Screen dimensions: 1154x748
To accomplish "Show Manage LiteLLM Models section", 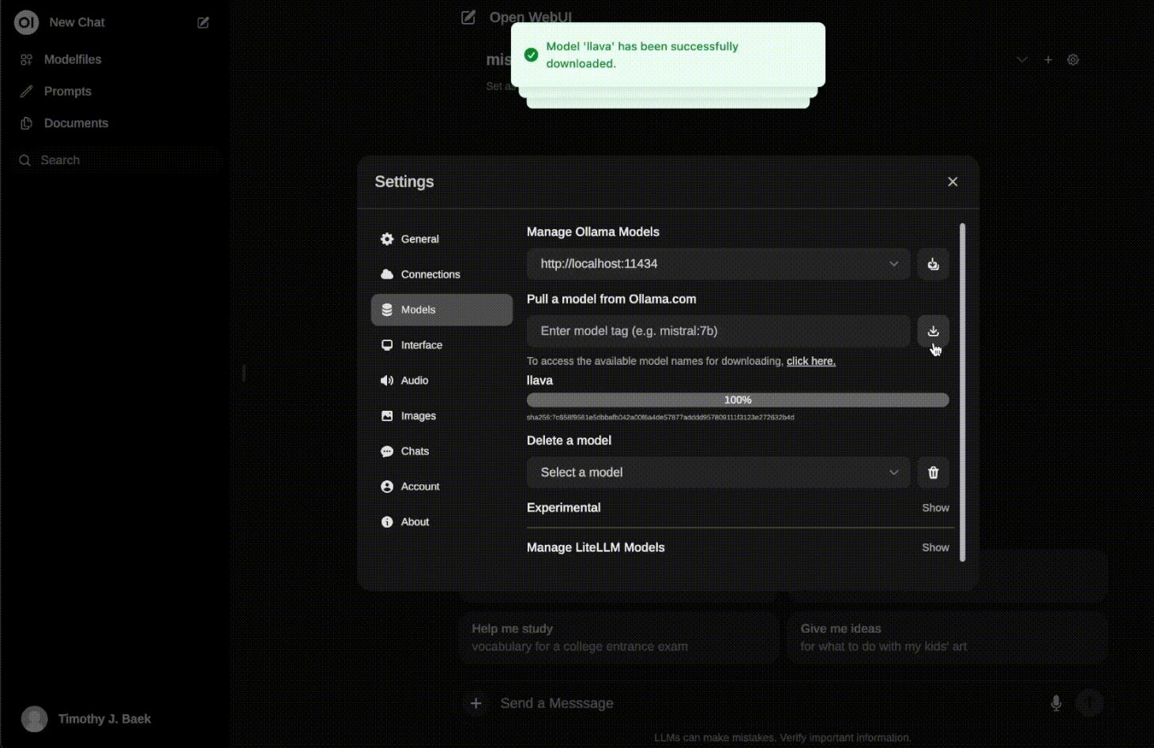I will tap(935, 547).
